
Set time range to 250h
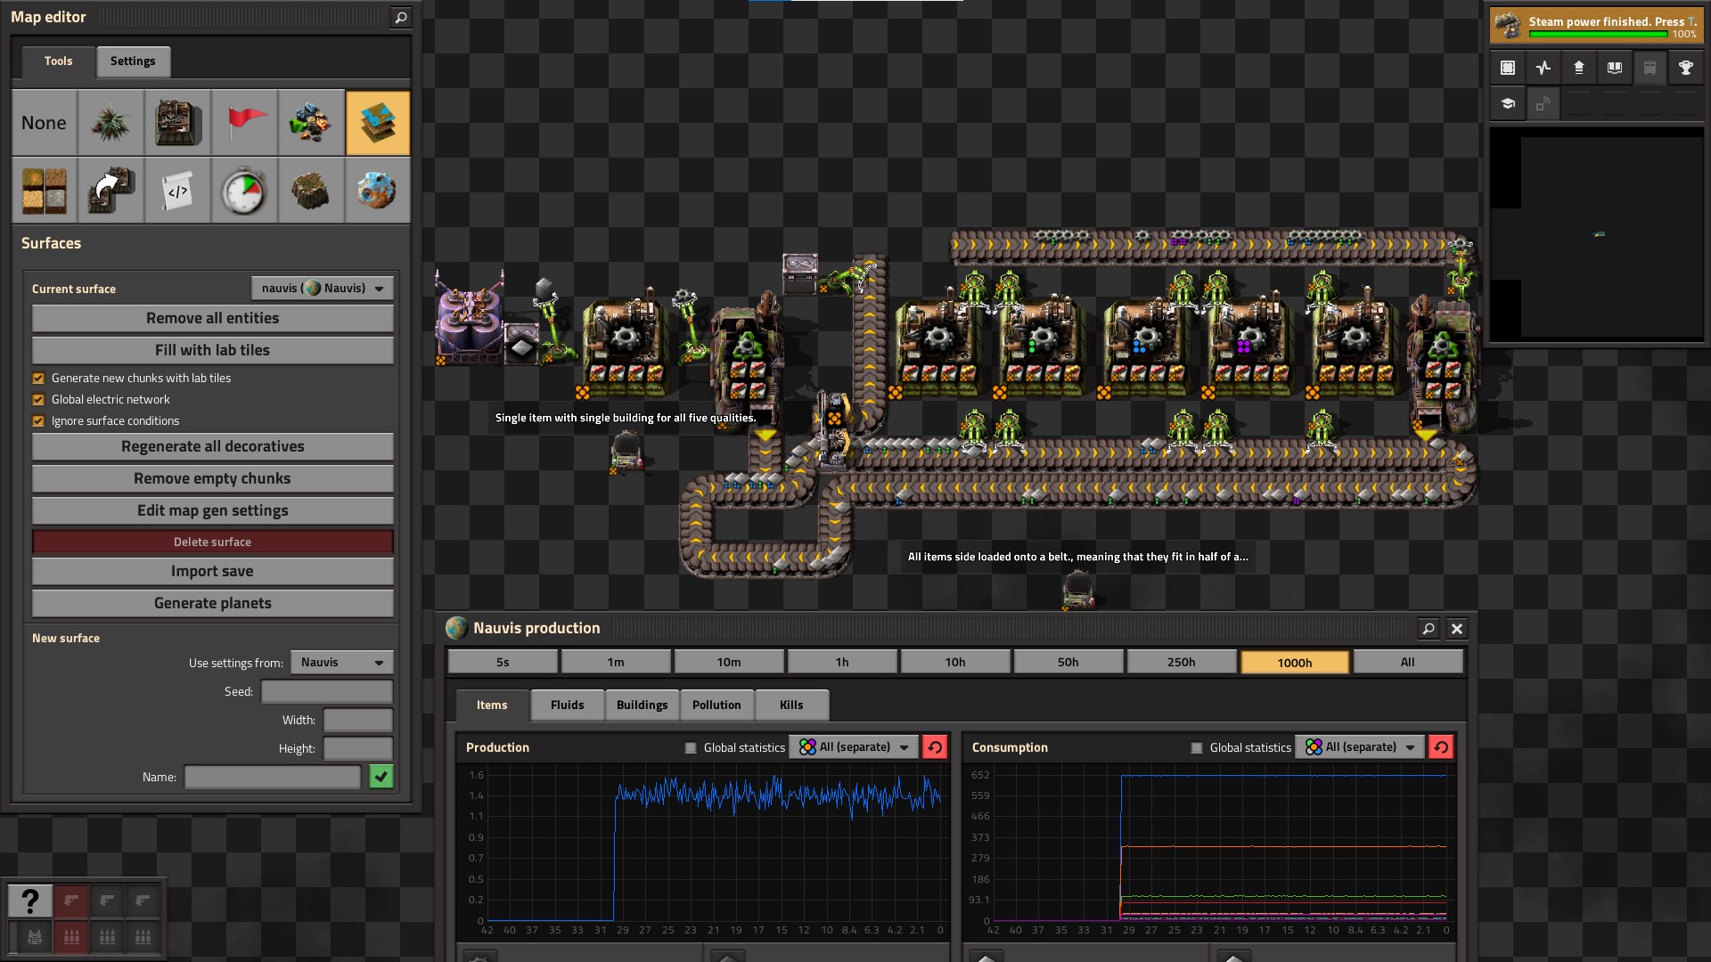[1182, 663]
